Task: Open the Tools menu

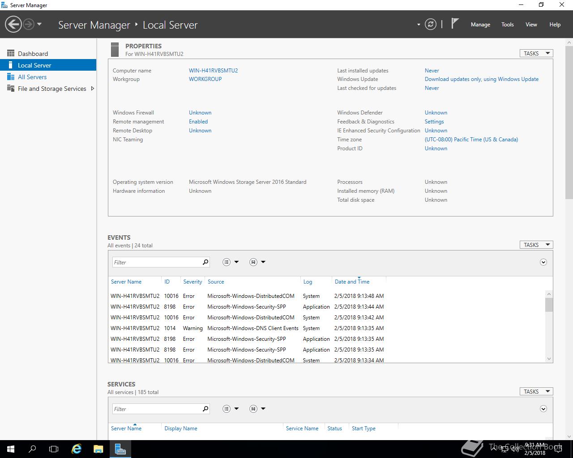Action: click(507, 25)
